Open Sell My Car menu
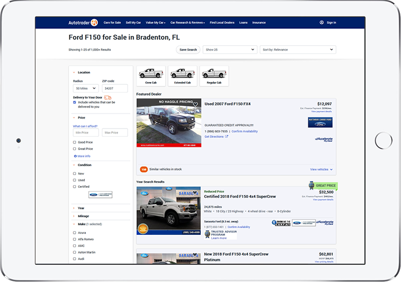Image resolution: width=401 pixels, height=282 pixels. click(x=133, y=23)
